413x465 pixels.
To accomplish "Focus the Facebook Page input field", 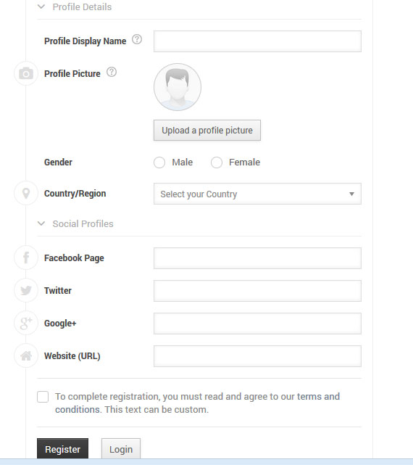I will [257, 258].
